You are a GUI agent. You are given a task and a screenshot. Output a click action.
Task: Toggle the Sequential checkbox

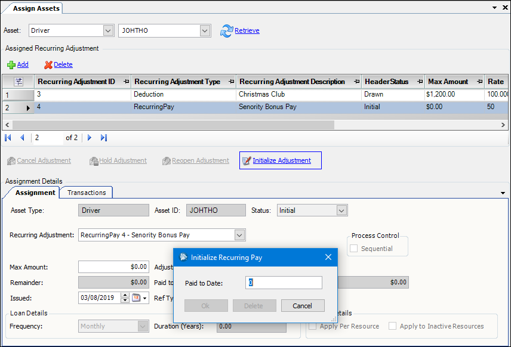[x=353, y=249]
